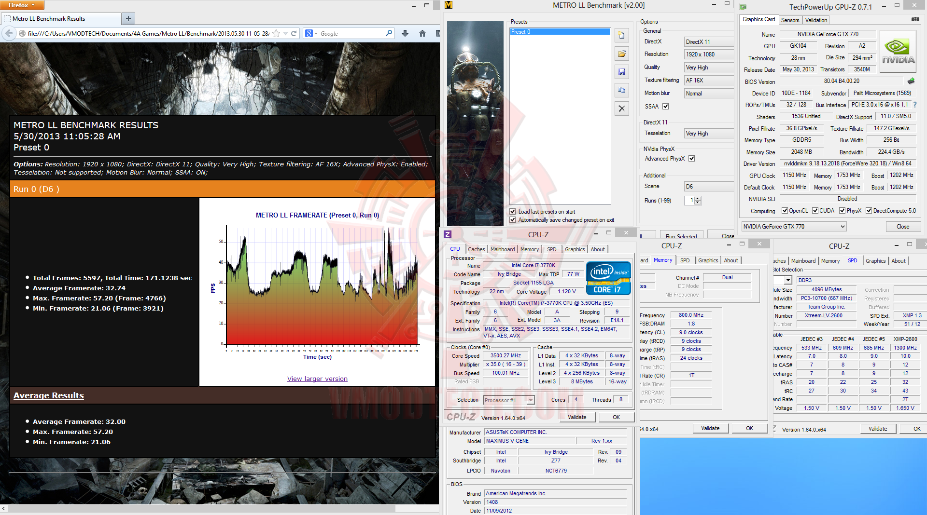Open the Firefox downloads panel

point(405,33)
